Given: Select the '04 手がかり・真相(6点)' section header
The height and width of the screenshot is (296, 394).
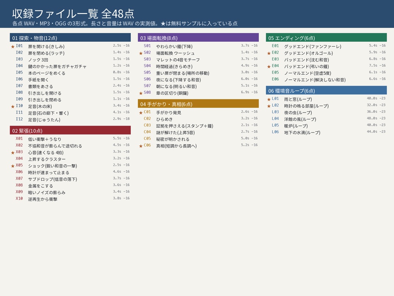Looking at the screenshot, I should point(198,104).
